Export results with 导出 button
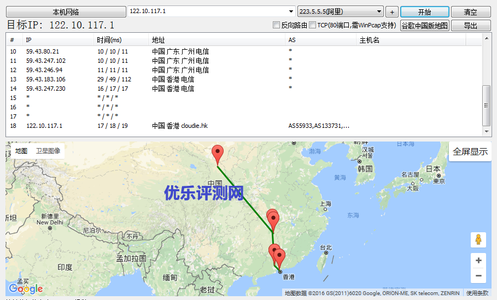The width and height of the screenshot is (497, 300). tap(471, 25)
